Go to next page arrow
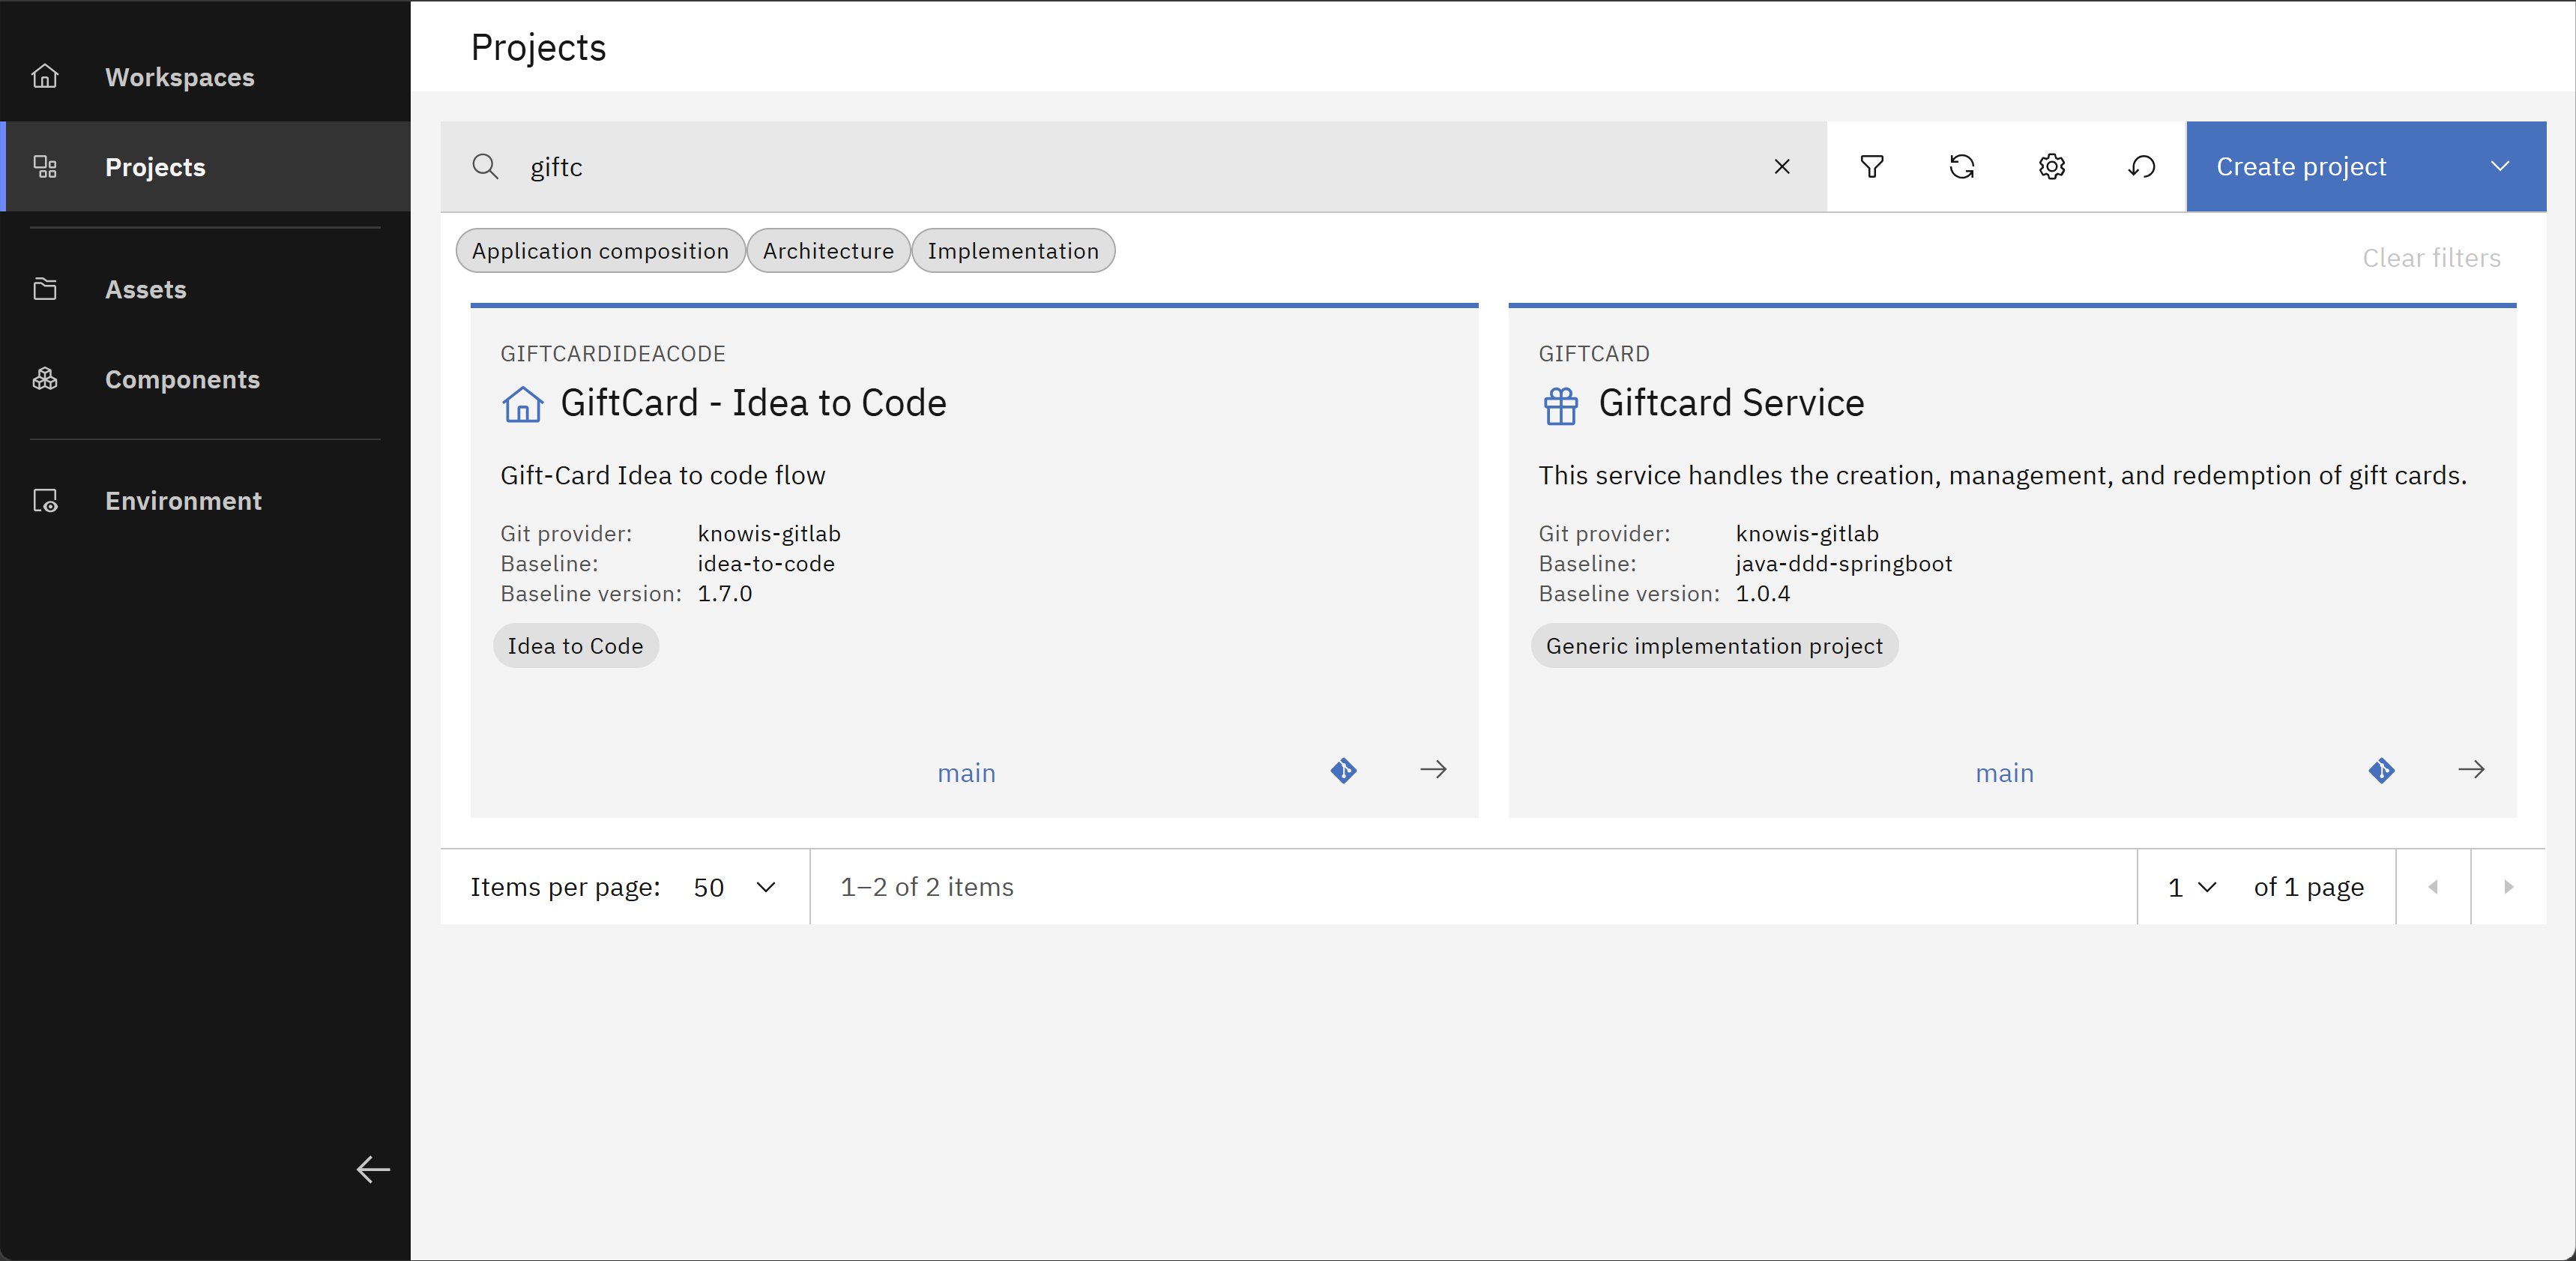2576x1261 pixels. pos(2508,887)
